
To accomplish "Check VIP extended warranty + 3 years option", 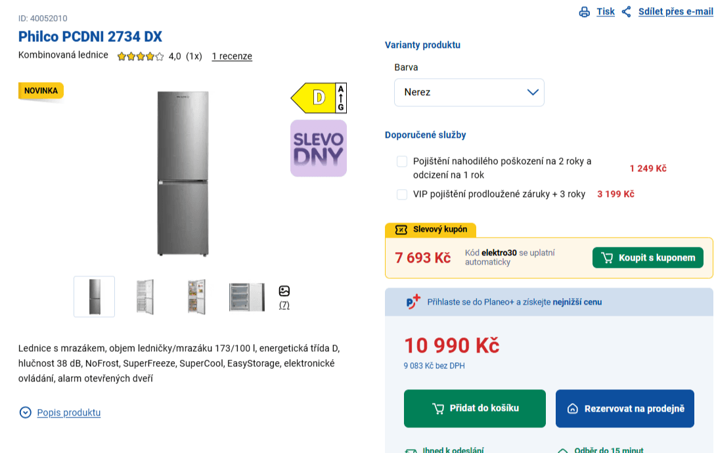I will [402, 195].
